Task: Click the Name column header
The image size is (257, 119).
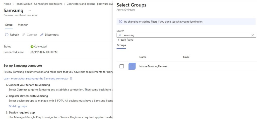Action: 143,57
